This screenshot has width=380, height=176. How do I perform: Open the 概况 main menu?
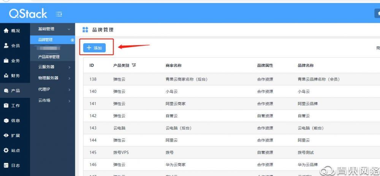coord(15,31)
